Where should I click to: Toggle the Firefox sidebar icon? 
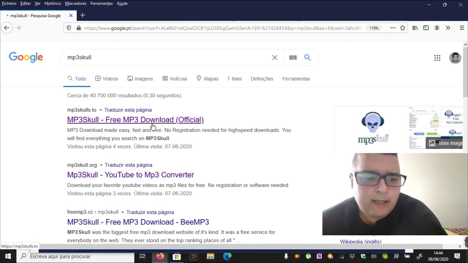pyautogui.click(x=426, y=28)
